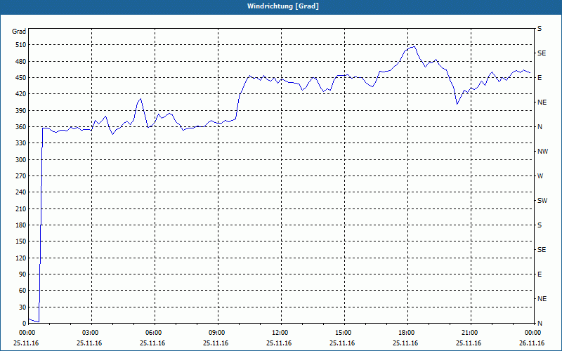Select the W compass label on the right axis

pos(540,176)
